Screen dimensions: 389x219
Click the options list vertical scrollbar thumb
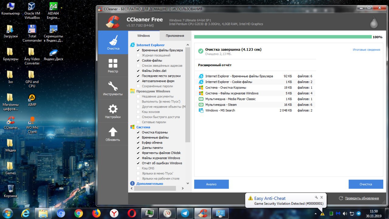(x=188, y=95)
